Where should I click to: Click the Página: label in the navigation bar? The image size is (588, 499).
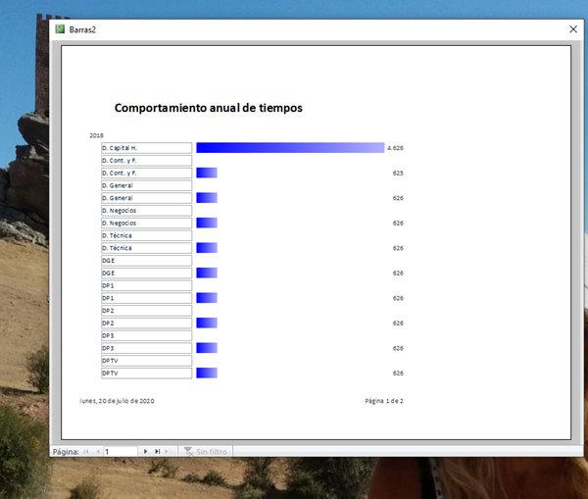[66, 451]
